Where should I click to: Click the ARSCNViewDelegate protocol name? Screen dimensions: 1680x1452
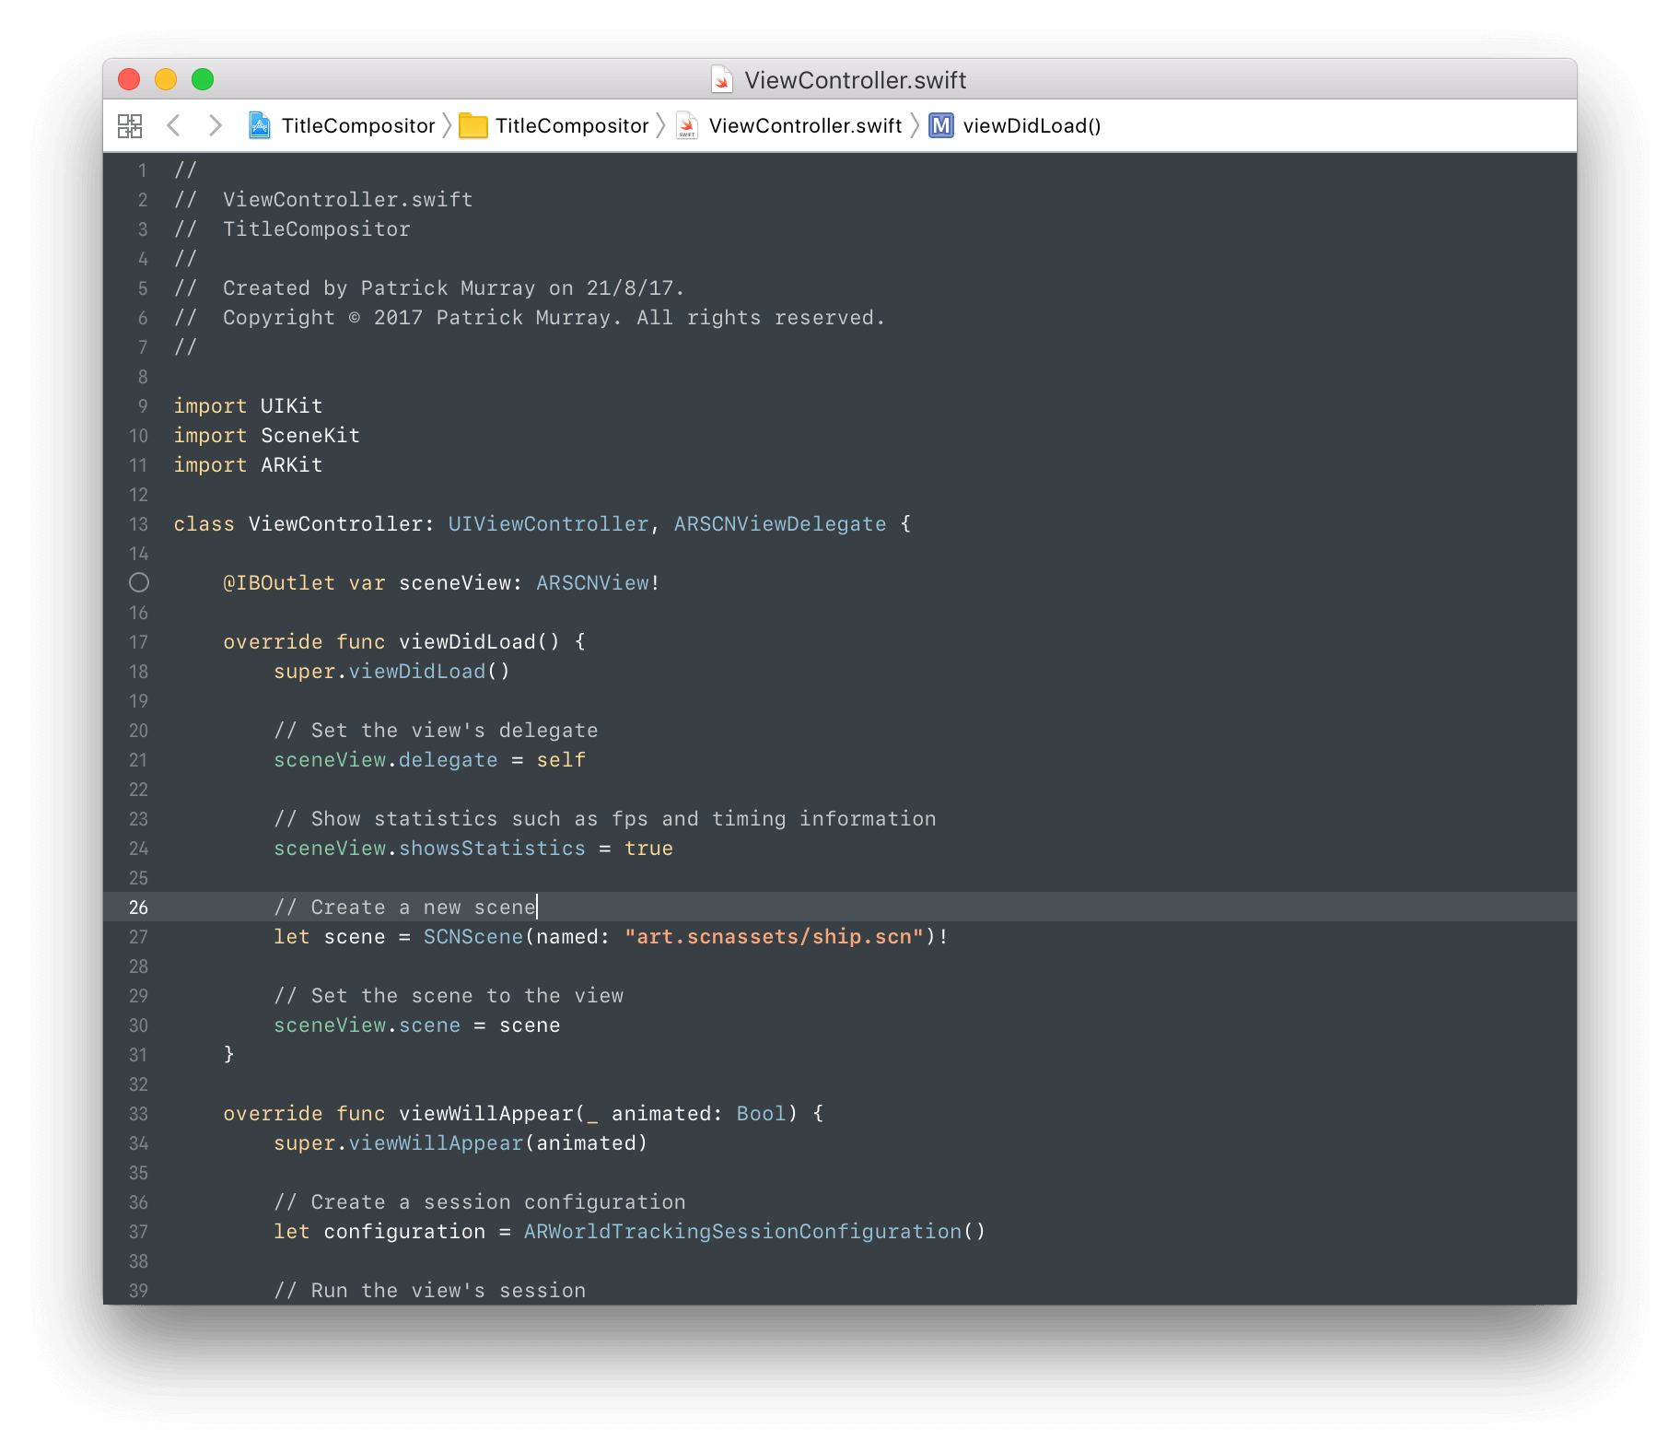pyautogui.click(x=780, y=524)
